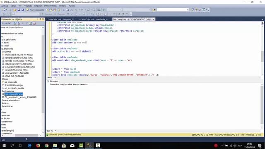Click the Nueva consulta button
Screen dimensions: 265x149
35,10
